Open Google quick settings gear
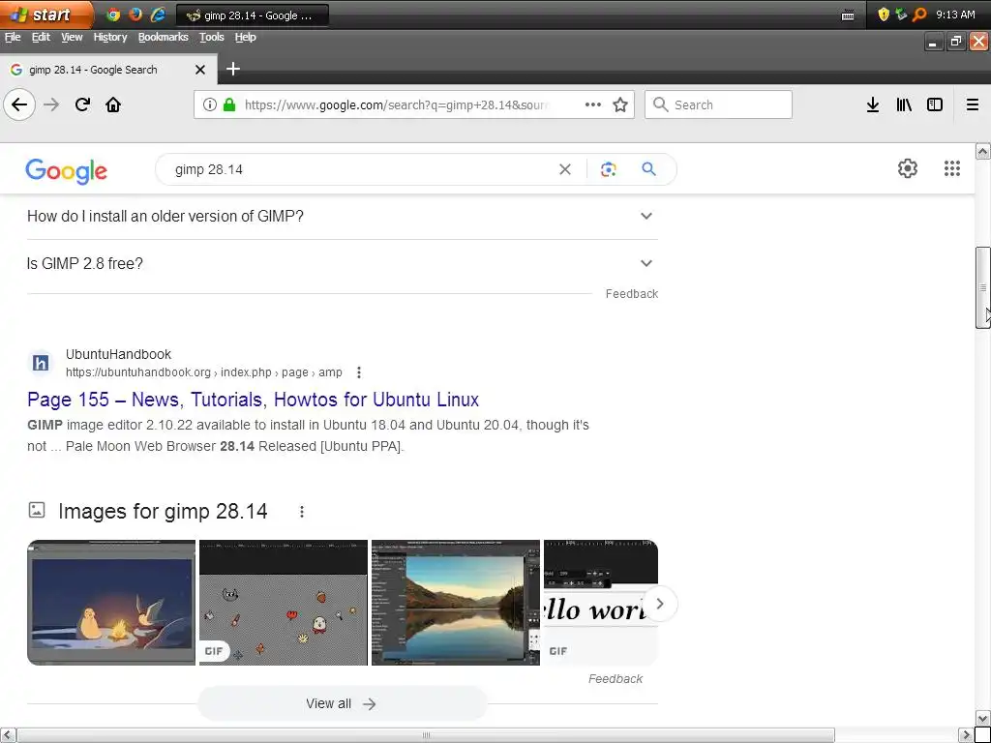The width and height of the screenshot is (991, 743). [908, 168]
